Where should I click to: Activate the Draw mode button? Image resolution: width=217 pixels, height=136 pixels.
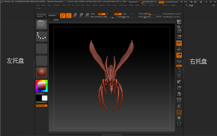coord(69,15)
